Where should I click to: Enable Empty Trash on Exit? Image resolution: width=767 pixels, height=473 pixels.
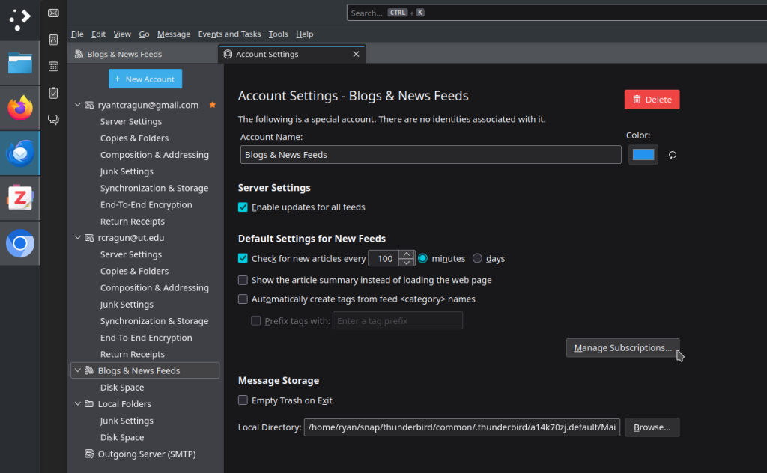(x=243, y=400)
